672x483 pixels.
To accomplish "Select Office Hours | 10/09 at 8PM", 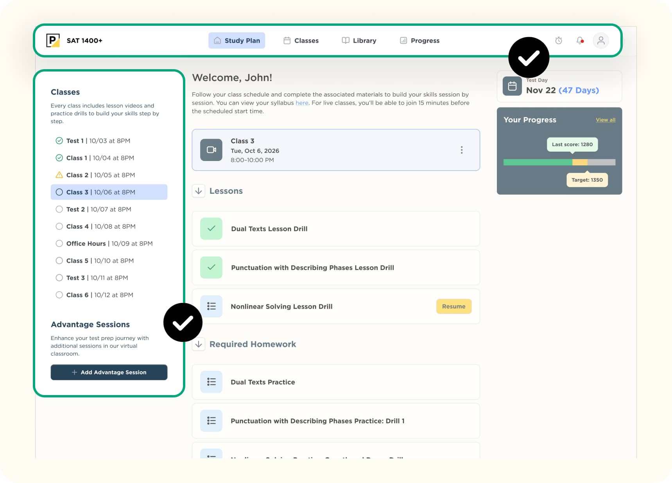I will pyautogui.click(x=109, y=243).
